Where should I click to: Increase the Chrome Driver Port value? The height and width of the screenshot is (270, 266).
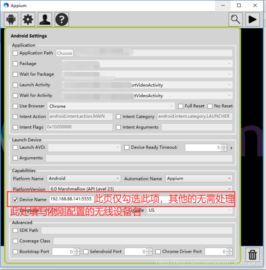click(229, 250)
